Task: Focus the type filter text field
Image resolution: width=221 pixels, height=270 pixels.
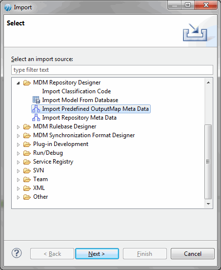Action: 112,70
